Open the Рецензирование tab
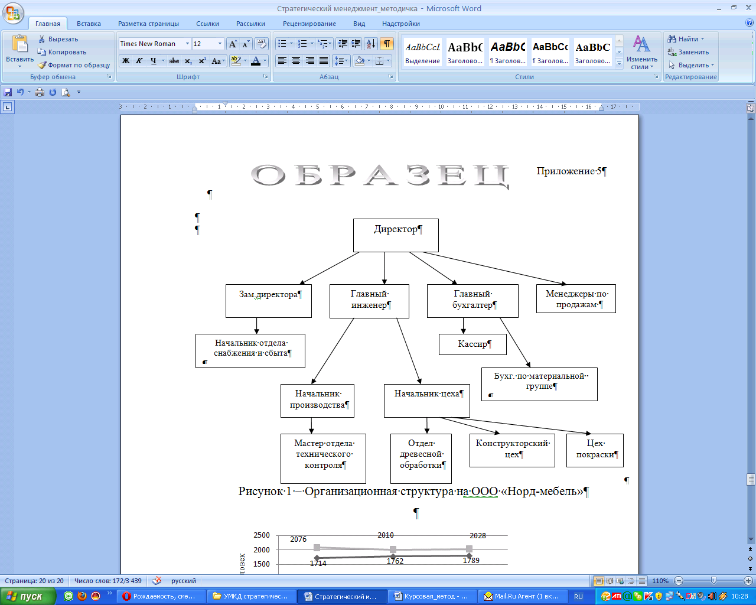The height and width of the screenshot is (605, 756). 309,24
